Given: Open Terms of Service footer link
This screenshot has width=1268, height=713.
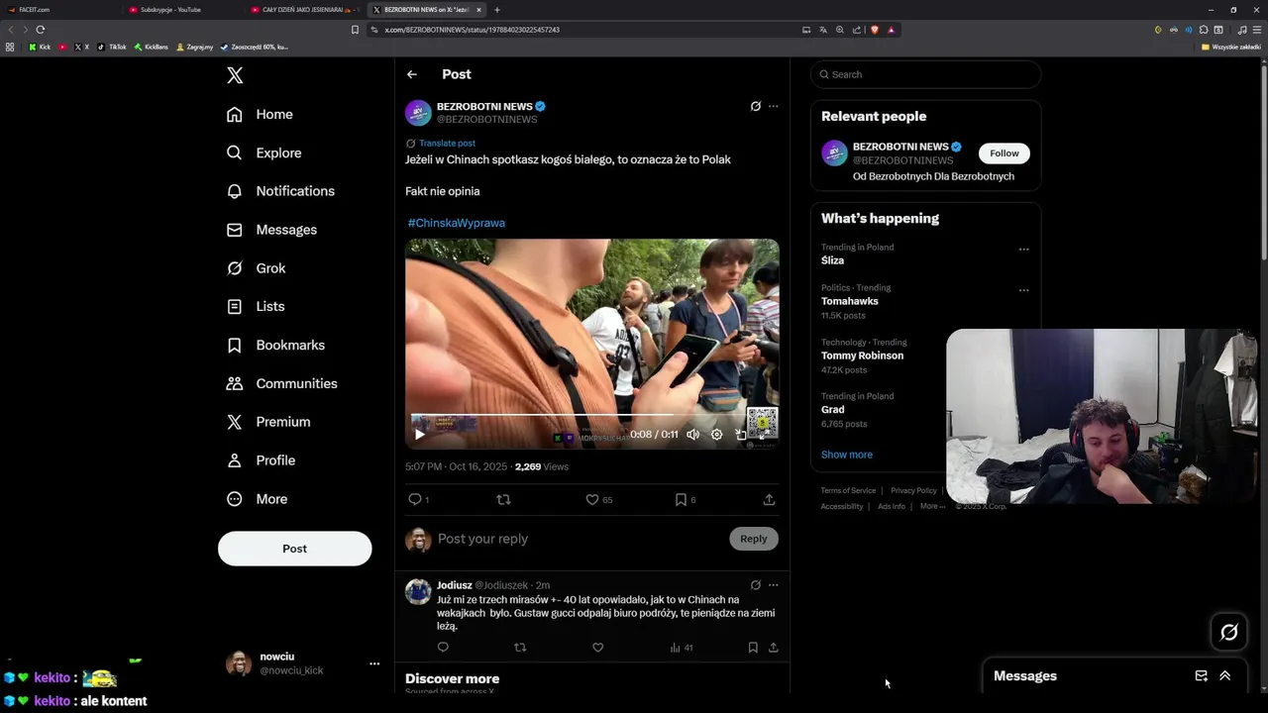Looking at the screenshot, I should click(848, 491).
